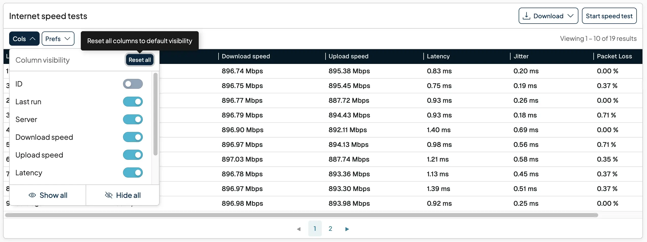
Task: Disable the Last run column toggle
Action: point(133,102)
